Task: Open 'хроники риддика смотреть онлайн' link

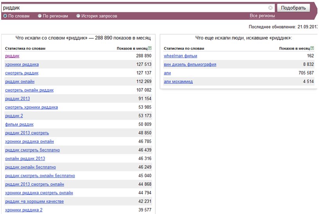Action: coord(39,192)
